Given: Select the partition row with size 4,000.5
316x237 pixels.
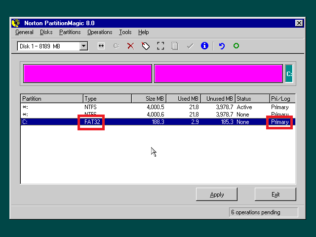Looking at the screenshot, I should tap(158, 107).
